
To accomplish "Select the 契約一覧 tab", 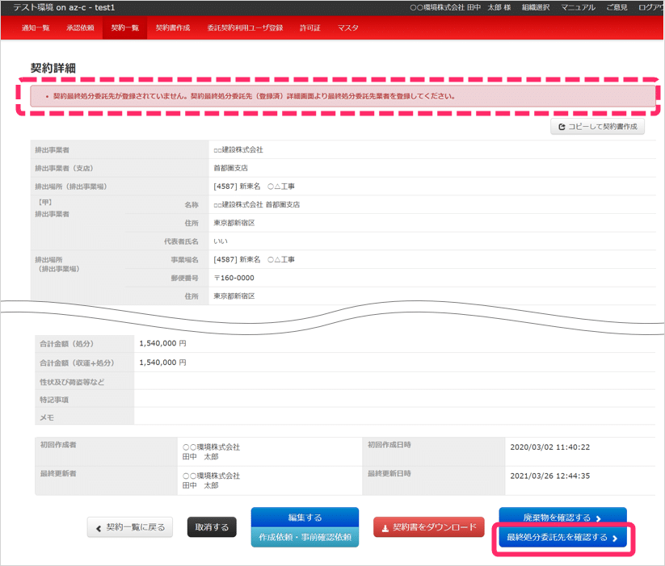I will coord(124,28).
